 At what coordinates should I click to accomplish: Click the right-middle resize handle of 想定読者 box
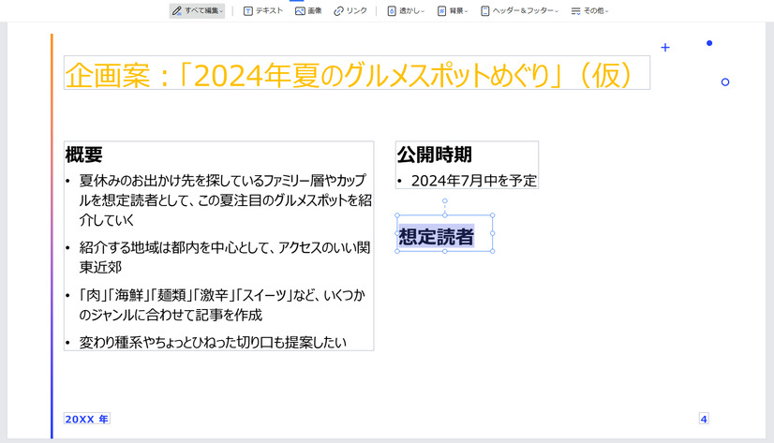[x=492, y=233]
